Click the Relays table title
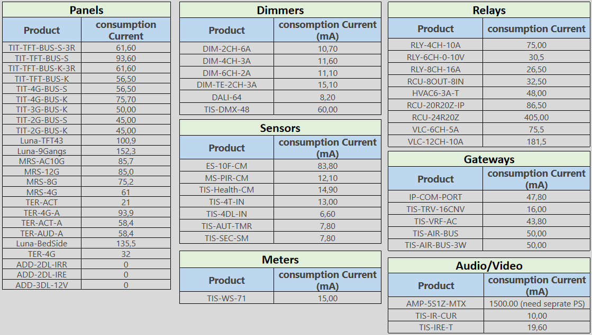Image resolution: width=592 pixels, height=335 pixels. (489, 10)
